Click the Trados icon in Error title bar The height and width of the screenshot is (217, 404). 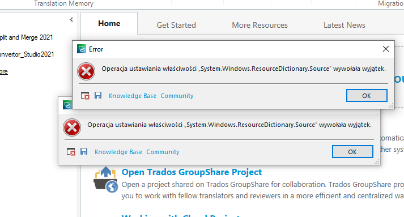coord(82,49)
